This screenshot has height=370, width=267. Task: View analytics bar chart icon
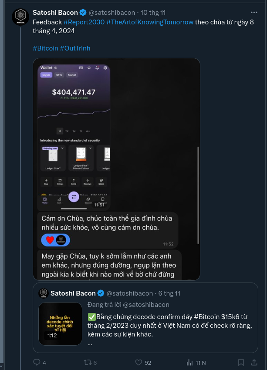coord(189,362)
